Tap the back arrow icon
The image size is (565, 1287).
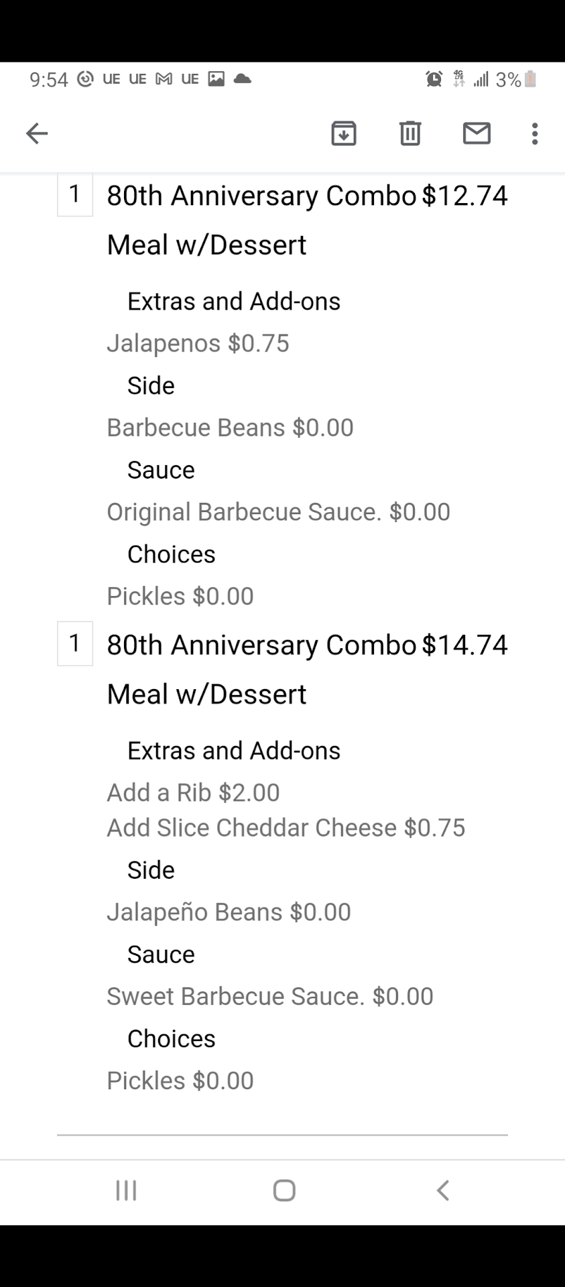(37, 133)
